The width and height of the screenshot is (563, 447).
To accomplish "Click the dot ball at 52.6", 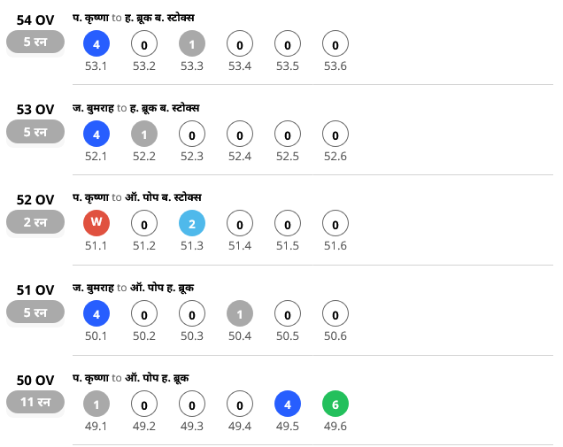I will (x=335, y=134).
